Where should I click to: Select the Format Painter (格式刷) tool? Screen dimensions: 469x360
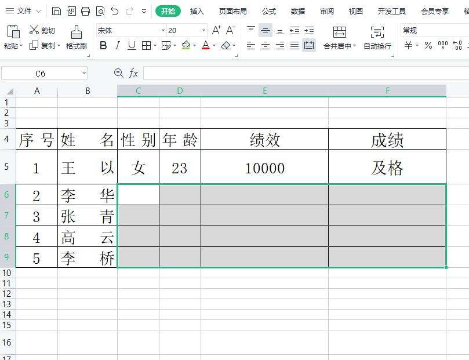[x=76, y=38]
